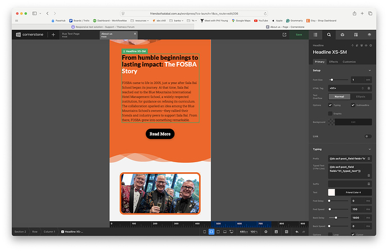Select the tablet breakpoint icon
The height and width of the screenshot is (251, 388).
(218, 232)
